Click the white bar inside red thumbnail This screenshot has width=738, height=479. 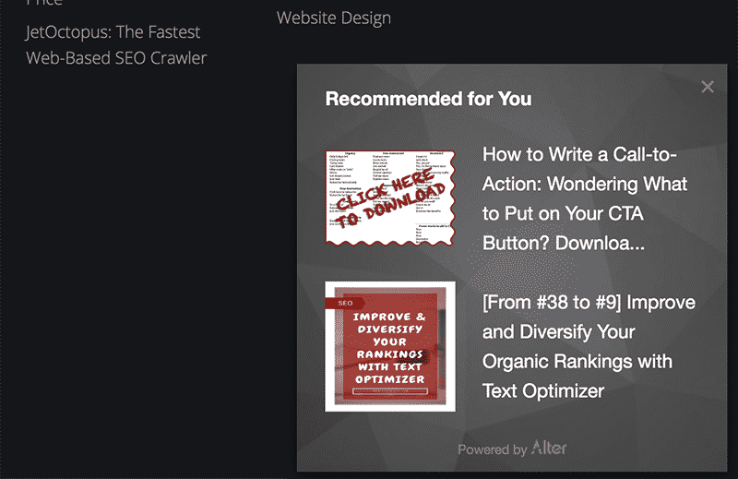tap(390, 391)
